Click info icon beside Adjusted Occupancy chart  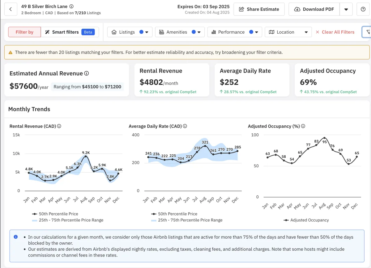click(303, 126)
